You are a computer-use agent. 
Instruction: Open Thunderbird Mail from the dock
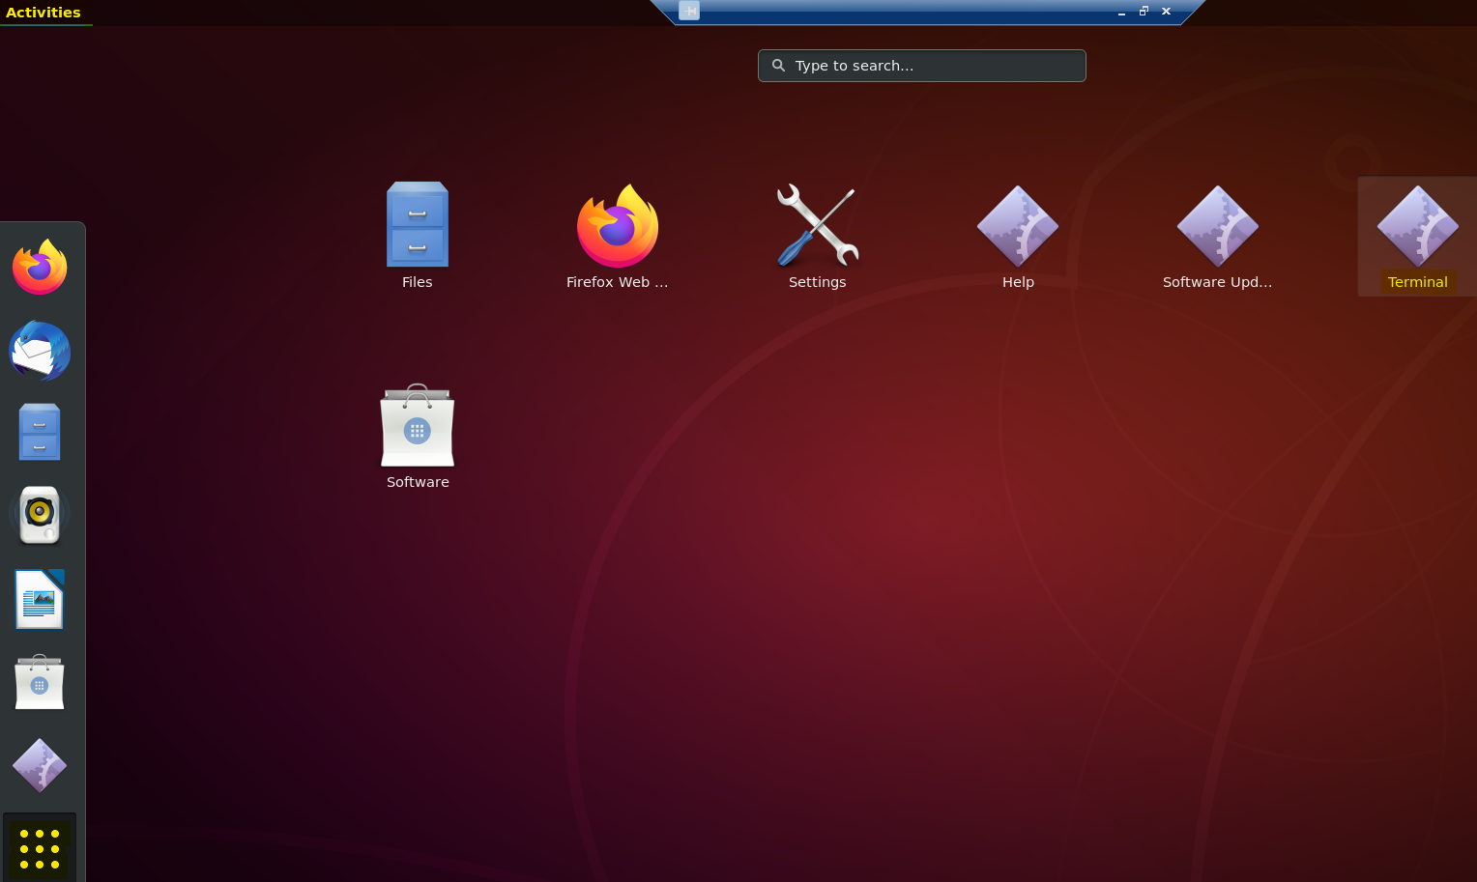point(40,350)
